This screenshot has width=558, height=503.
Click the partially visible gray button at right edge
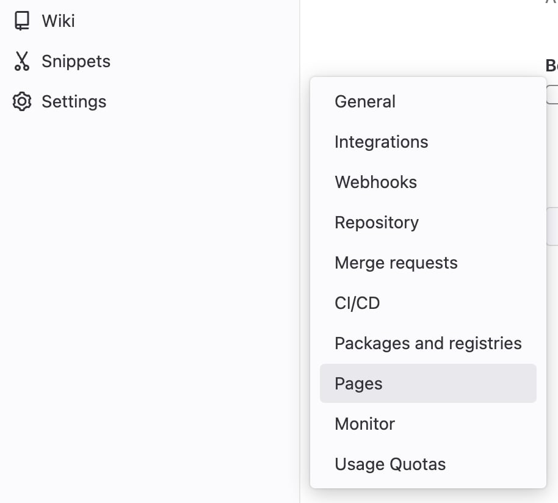pyautogui.click(x=553, y=226)
